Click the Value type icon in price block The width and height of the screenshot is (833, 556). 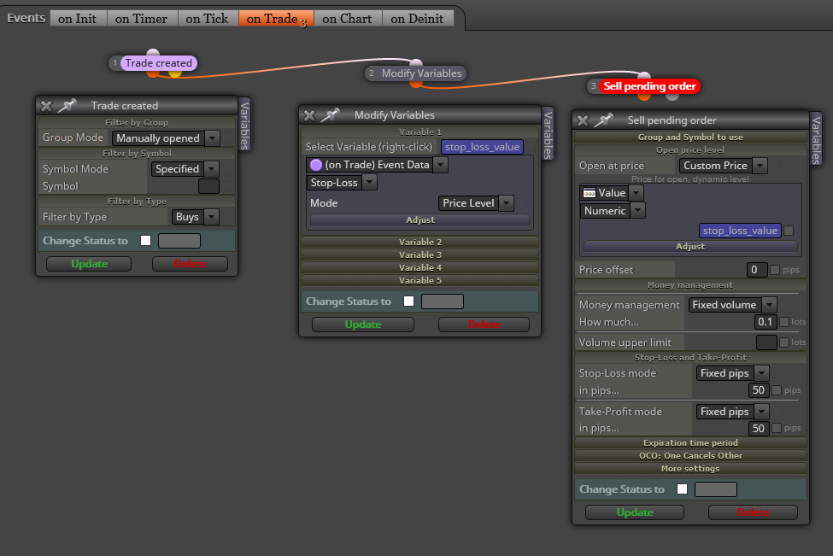(590, 193)
